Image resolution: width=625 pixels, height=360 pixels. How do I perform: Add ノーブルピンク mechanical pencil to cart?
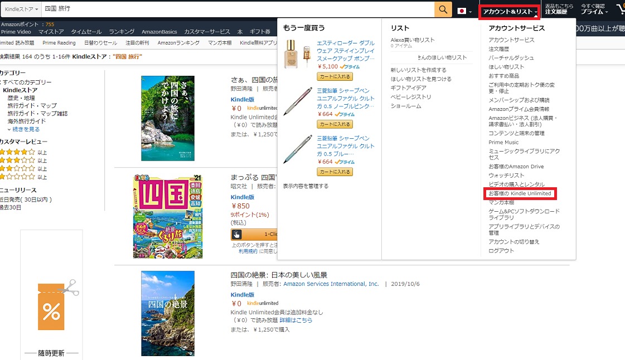pos(335,124)
